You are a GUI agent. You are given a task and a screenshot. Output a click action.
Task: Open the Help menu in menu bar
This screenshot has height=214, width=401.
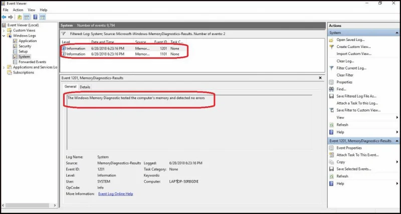(x=44, y=10)
